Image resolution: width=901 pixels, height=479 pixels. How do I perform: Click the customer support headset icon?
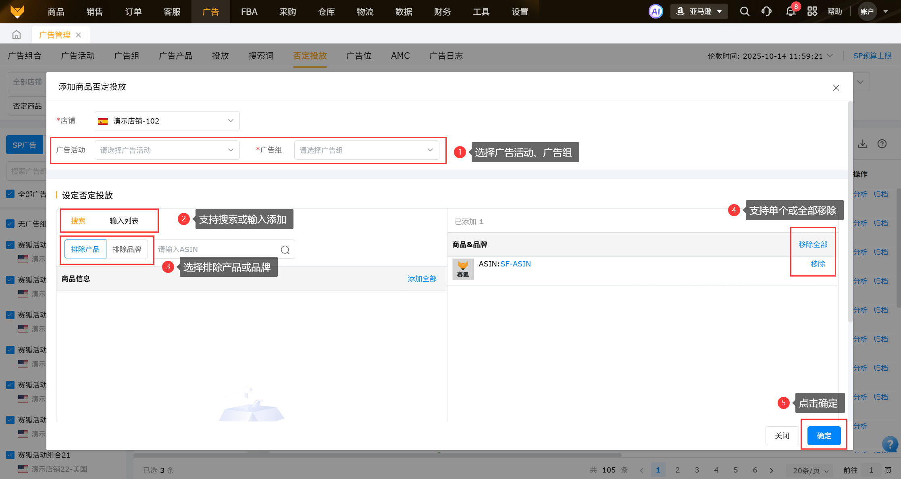tap(766, 11)
